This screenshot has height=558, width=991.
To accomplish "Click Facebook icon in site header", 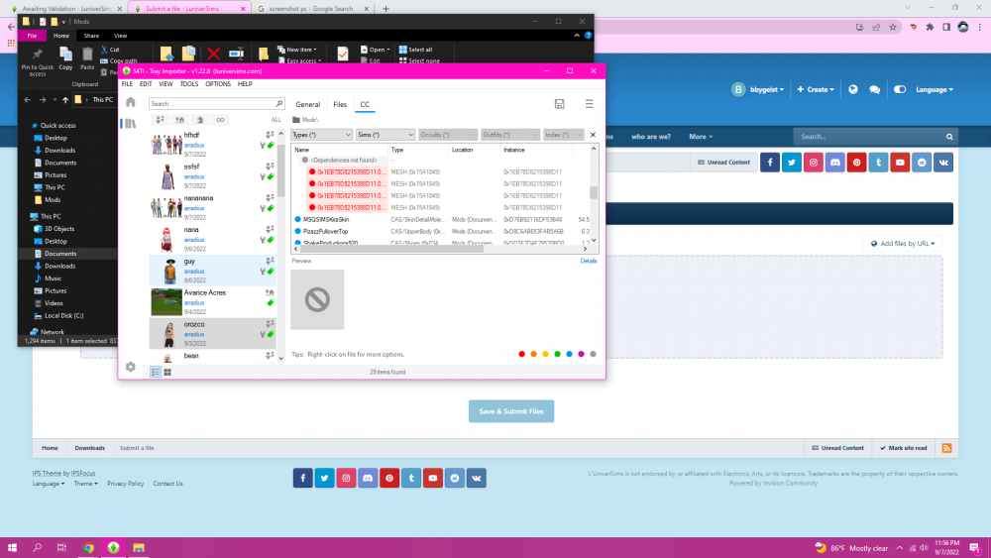I will point(770,163).
